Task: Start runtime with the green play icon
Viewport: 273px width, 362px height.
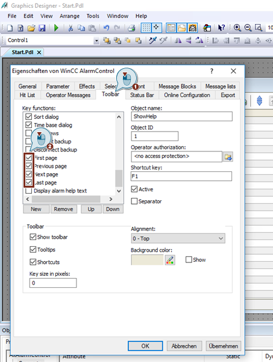Action: [56, 28]
